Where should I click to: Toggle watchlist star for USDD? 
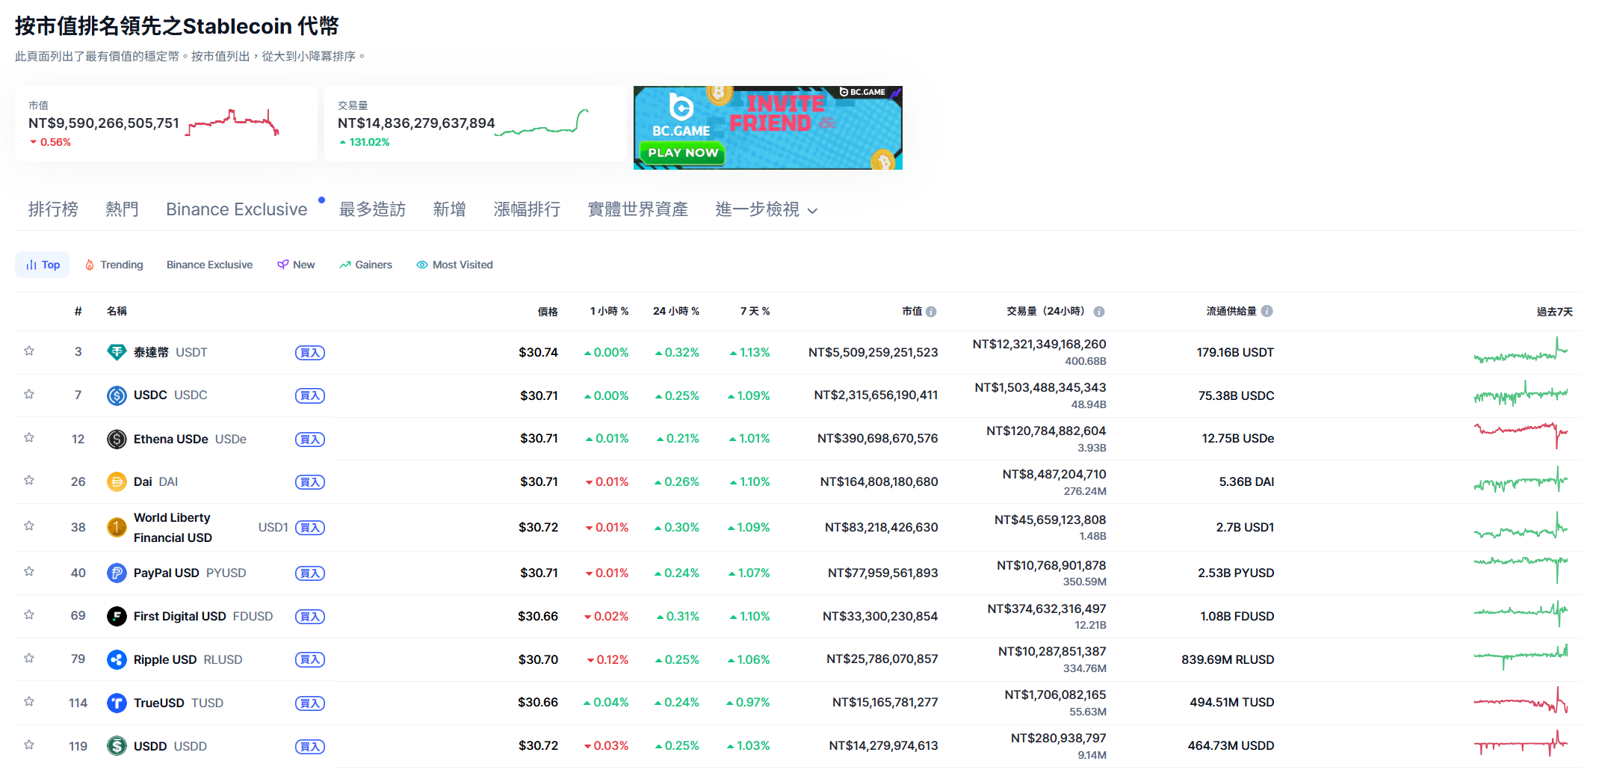(29, 745)
